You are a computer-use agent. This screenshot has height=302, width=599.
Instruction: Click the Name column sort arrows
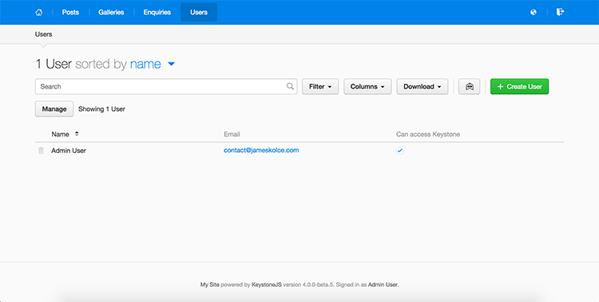(x=77, y=134)
